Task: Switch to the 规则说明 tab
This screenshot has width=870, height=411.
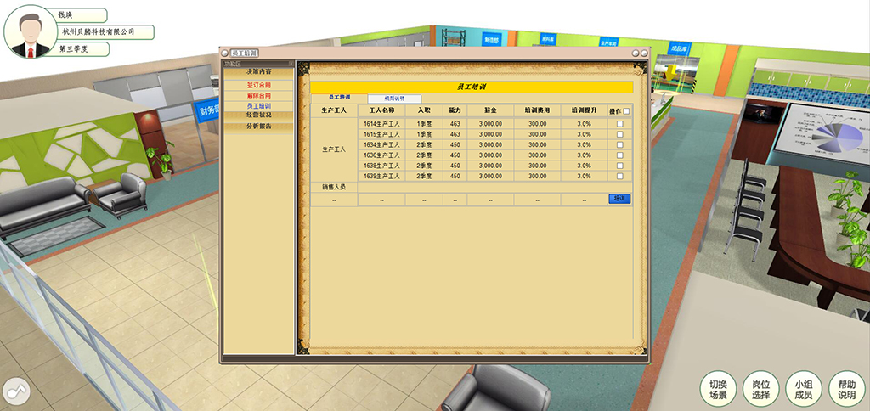Action: (395, 99)
